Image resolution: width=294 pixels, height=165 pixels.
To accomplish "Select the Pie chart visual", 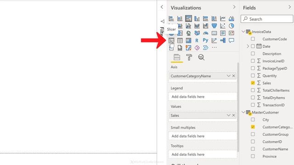I will 232,26.
